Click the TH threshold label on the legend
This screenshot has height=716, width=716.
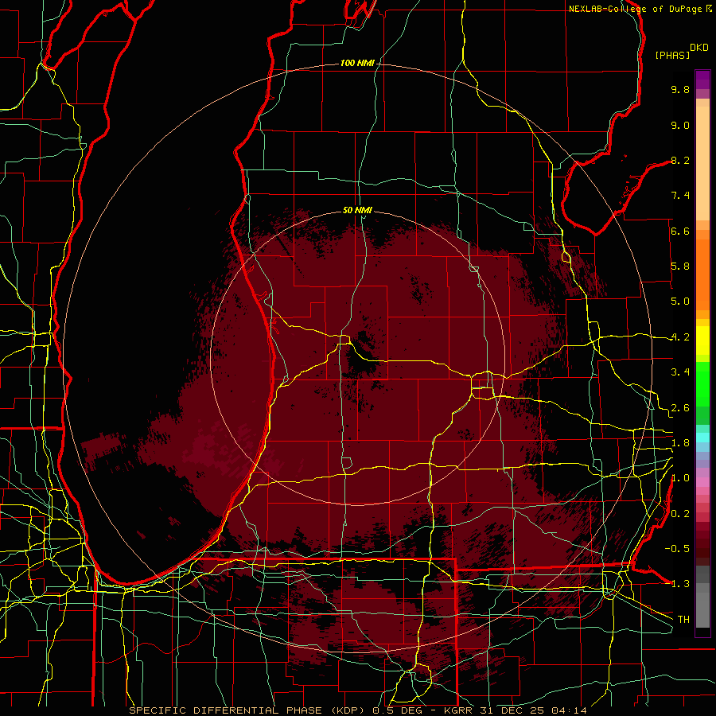[x=683, y=620]
